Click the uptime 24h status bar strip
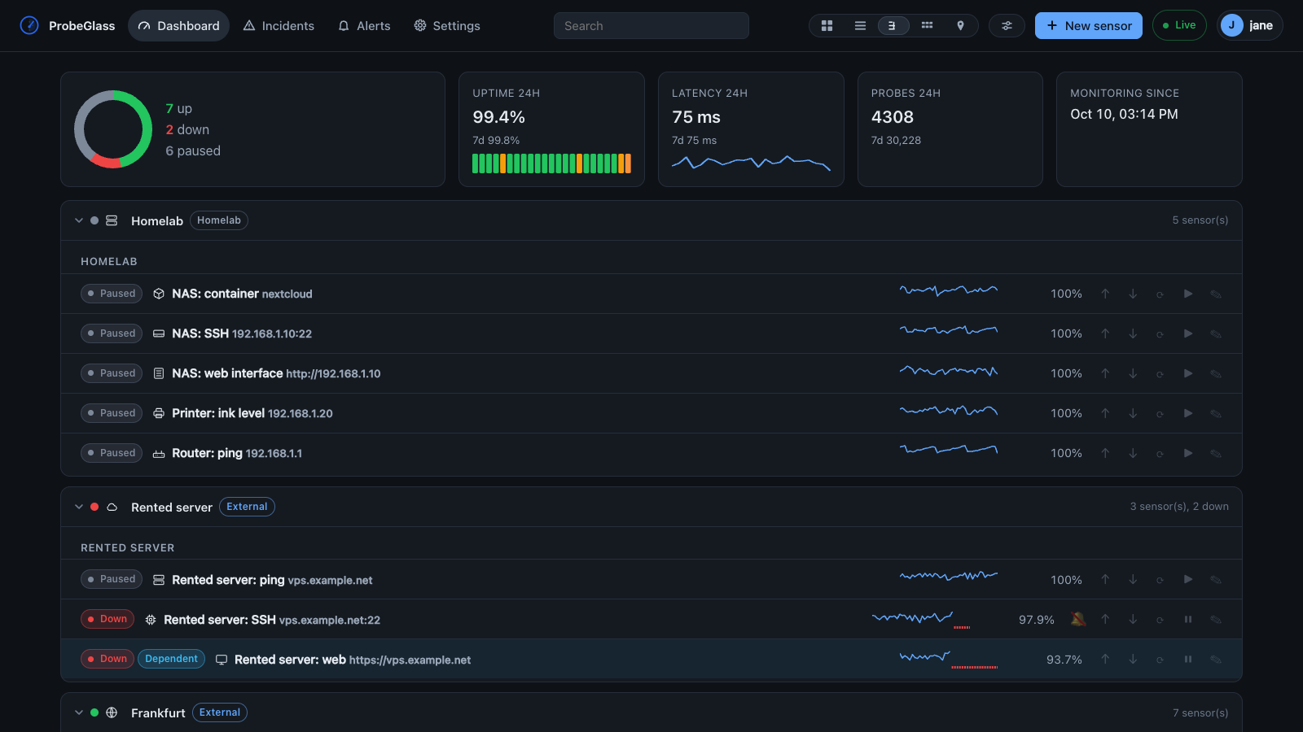Screen dimensions: 1303x732 click(551, 163)
